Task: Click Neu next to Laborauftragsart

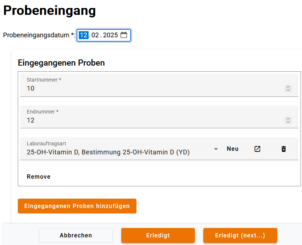Action: click(x=232, y=149)
